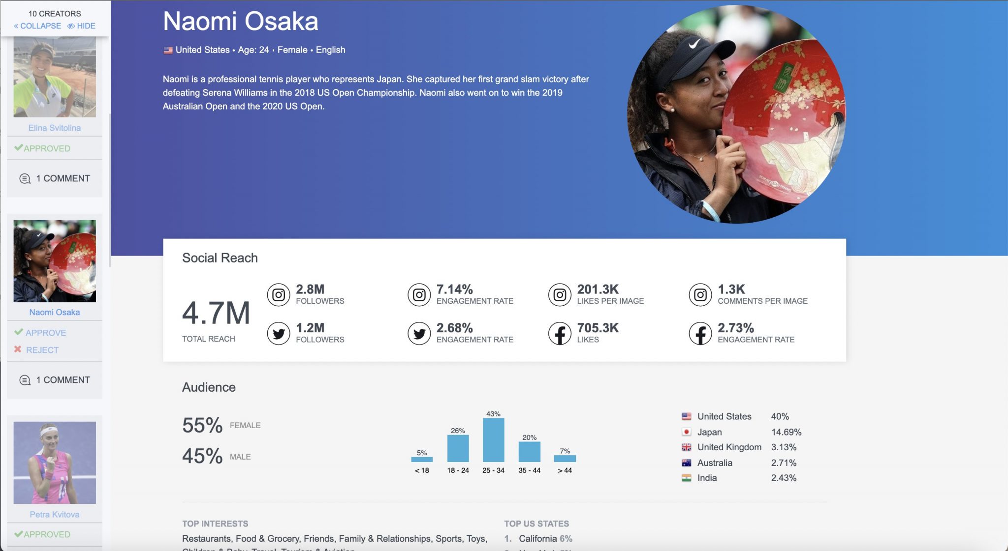Click Naomi Osaka sidebar thumbnail

[x=55, y=261]
